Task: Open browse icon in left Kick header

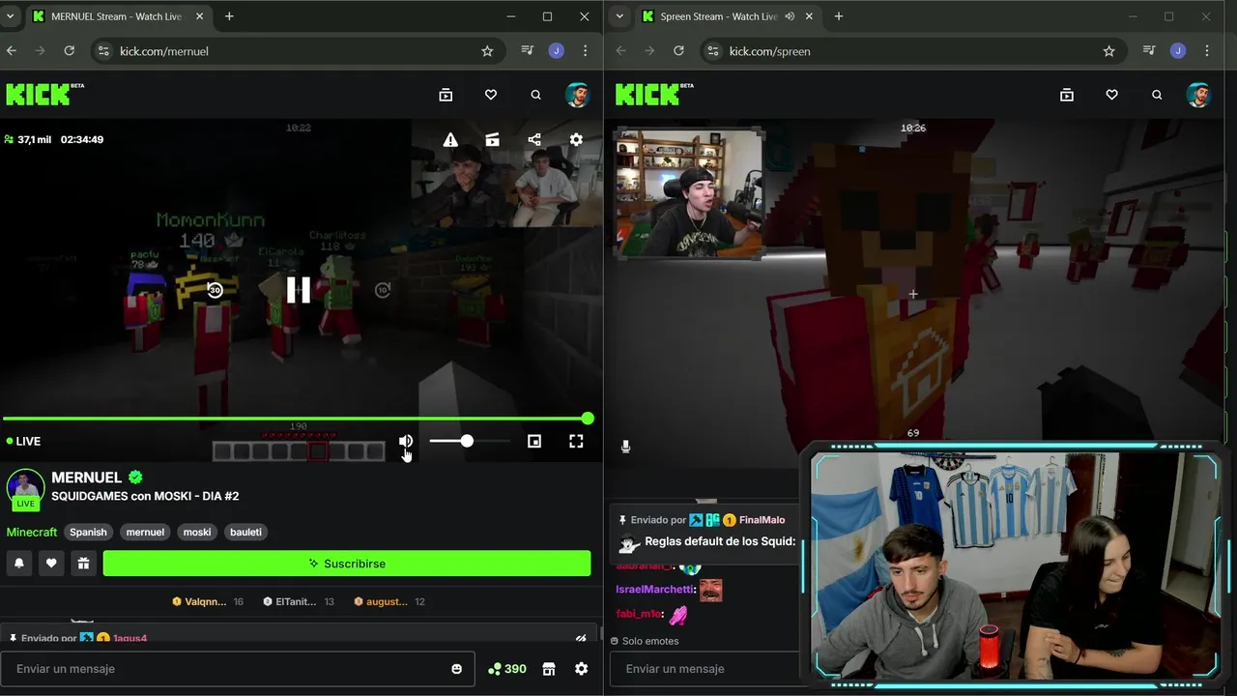Action: point(446,95)
